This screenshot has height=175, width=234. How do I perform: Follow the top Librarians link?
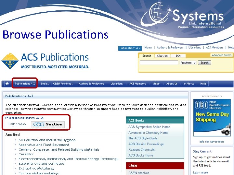(195, 48)
